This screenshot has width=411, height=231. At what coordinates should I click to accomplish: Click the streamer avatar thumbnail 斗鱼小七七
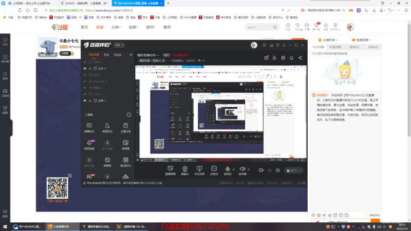(x=48, y=47)
